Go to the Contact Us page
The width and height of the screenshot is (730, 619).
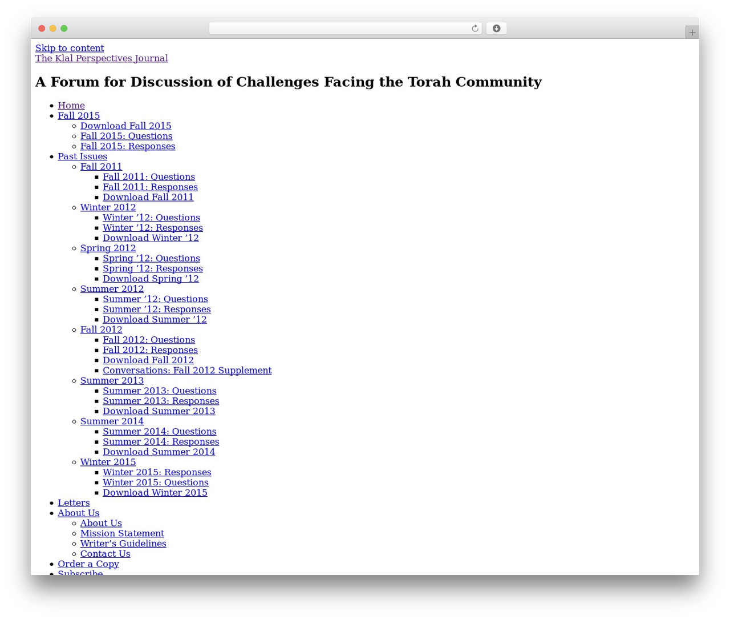[x=106, y=554]
